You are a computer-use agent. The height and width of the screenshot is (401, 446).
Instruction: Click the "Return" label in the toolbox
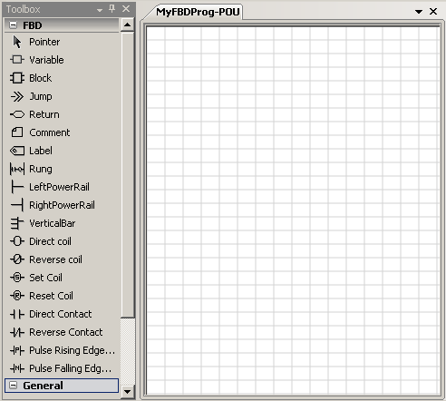coord(44,114)
